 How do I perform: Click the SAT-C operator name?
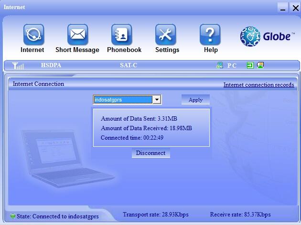tap(128, 65)
